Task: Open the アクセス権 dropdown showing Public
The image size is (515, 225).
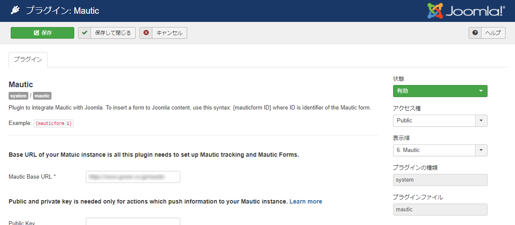Action: point(440,121)
